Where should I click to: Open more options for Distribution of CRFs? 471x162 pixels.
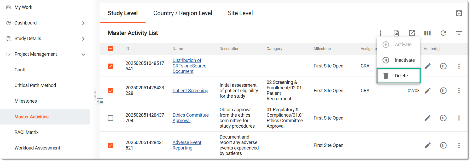459,66
